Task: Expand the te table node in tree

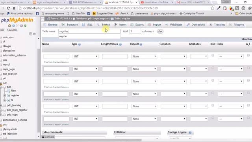Action: point(5,100)
